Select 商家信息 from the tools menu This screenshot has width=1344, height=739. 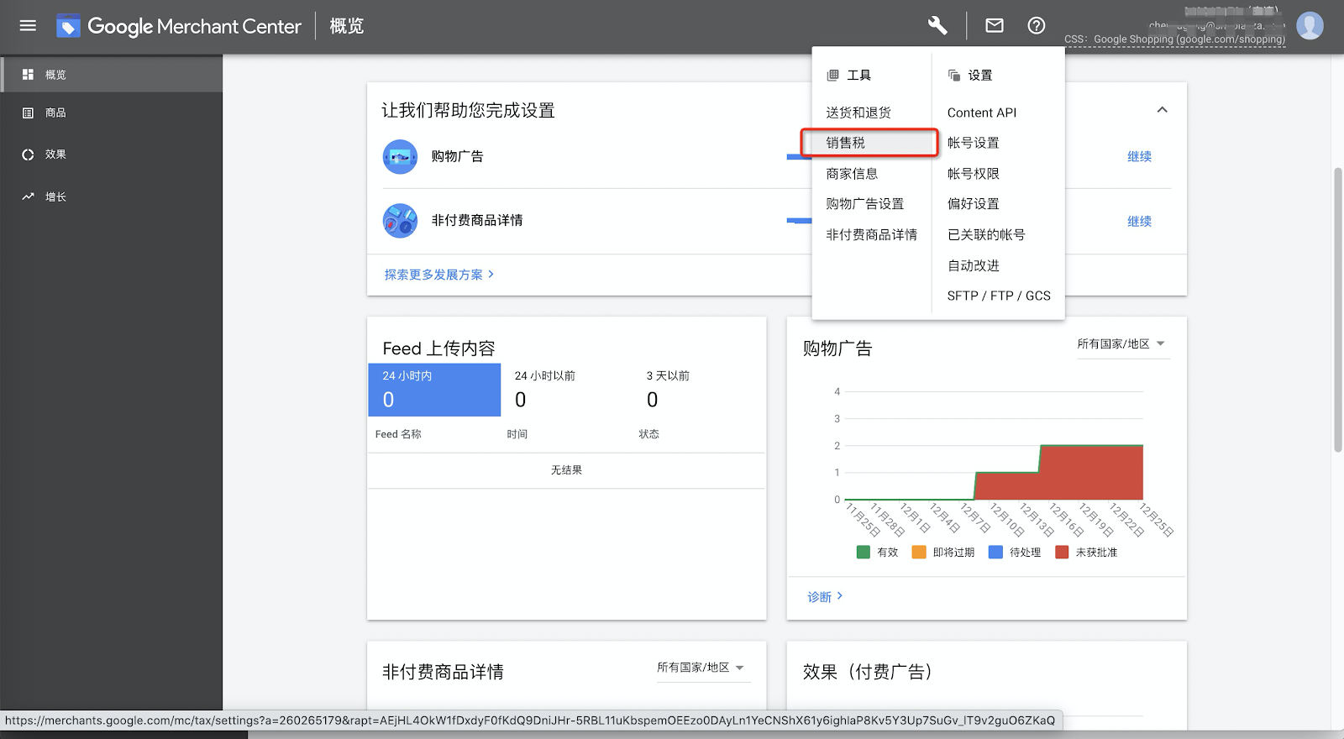852,174
